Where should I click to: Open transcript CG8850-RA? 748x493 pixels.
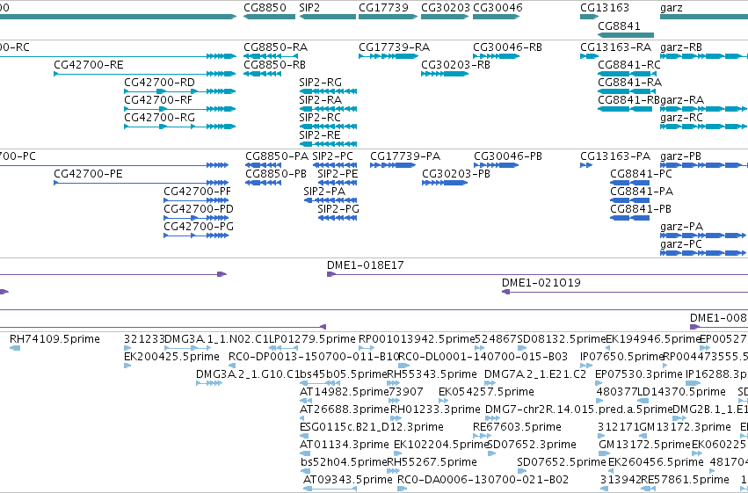pyautogui.click(x=271, y=56)
